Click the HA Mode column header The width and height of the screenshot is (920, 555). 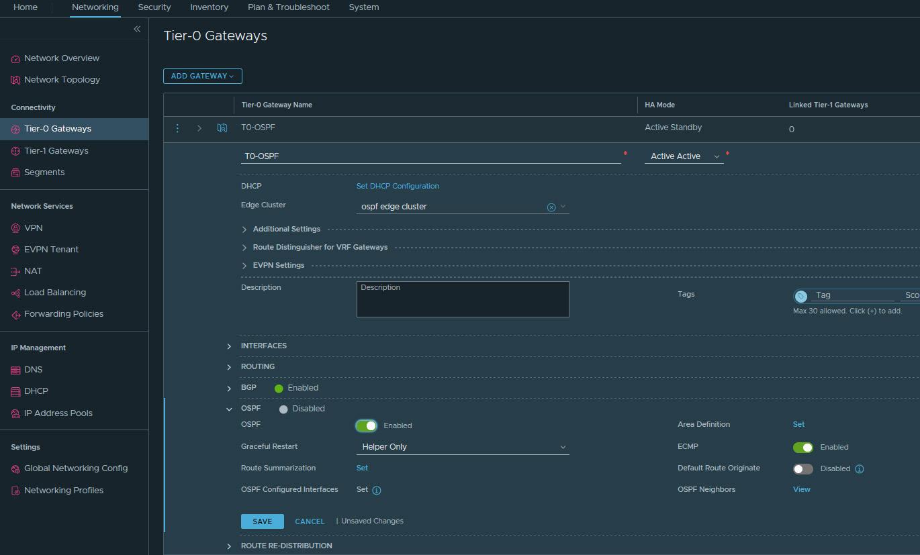659,105
